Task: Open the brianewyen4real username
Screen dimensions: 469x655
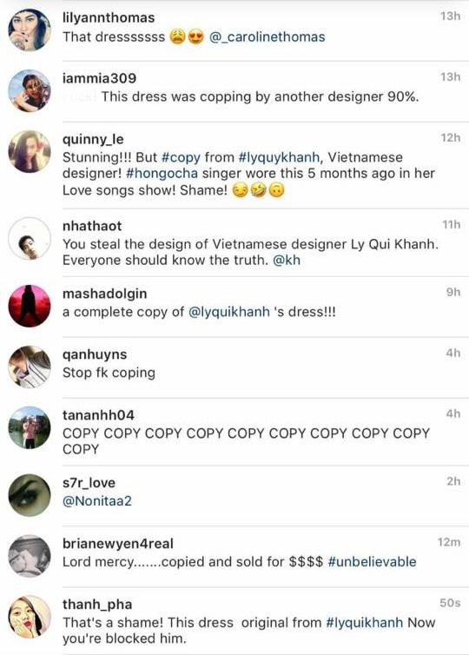Action: [118, 544]
